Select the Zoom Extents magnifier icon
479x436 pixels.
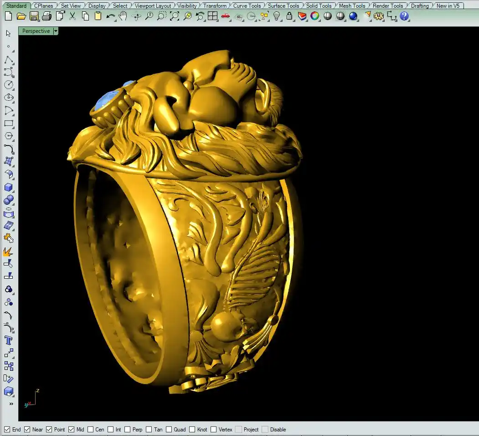[x=175, y=16]
